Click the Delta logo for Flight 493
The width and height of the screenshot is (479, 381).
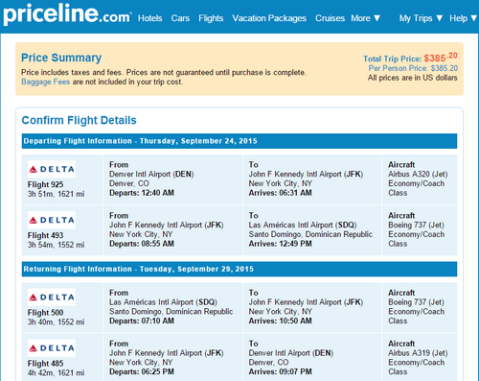(x=52, y=220)
